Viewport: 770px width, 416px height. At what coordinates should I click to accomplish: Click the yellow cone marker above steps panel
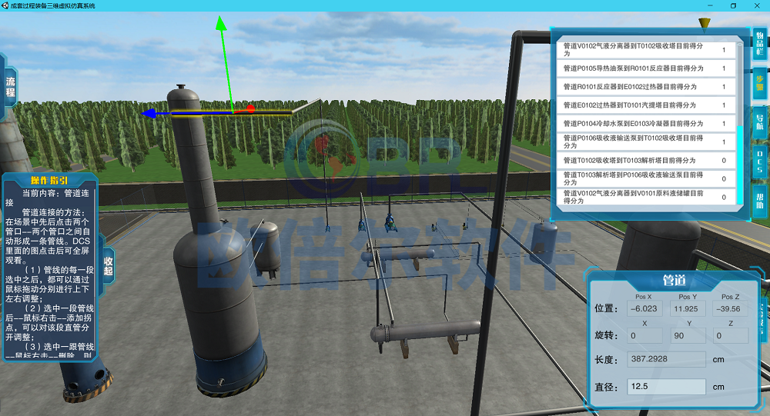(x=703, y=23)
